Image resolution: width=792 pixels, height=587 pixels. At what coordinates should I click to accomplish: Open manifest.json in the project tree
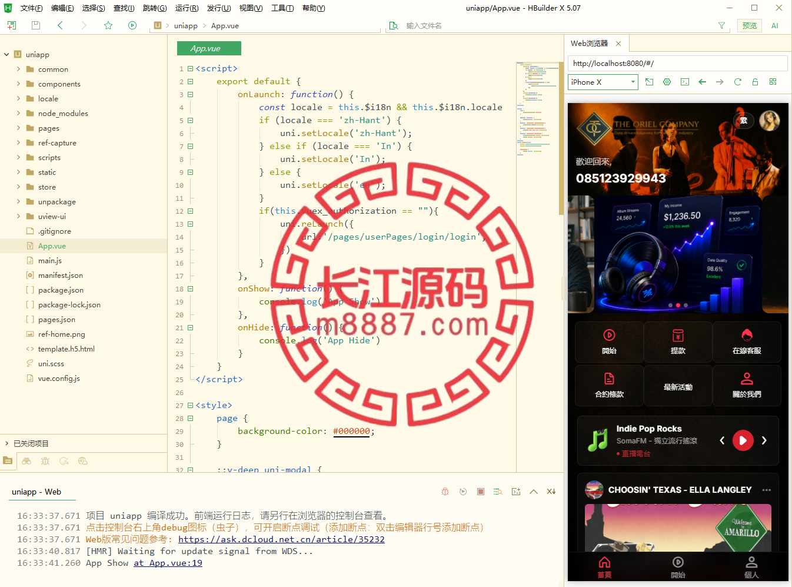pyautogui.click(x=61, y=275)
